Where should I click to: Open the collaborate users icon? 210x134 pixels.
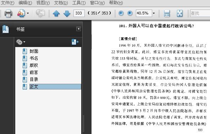21,13
